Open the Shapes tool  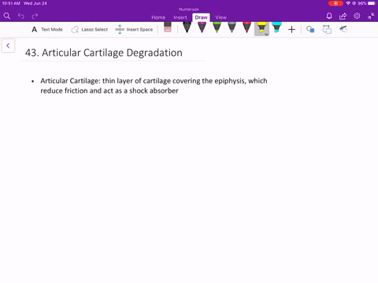coord(310,29)
